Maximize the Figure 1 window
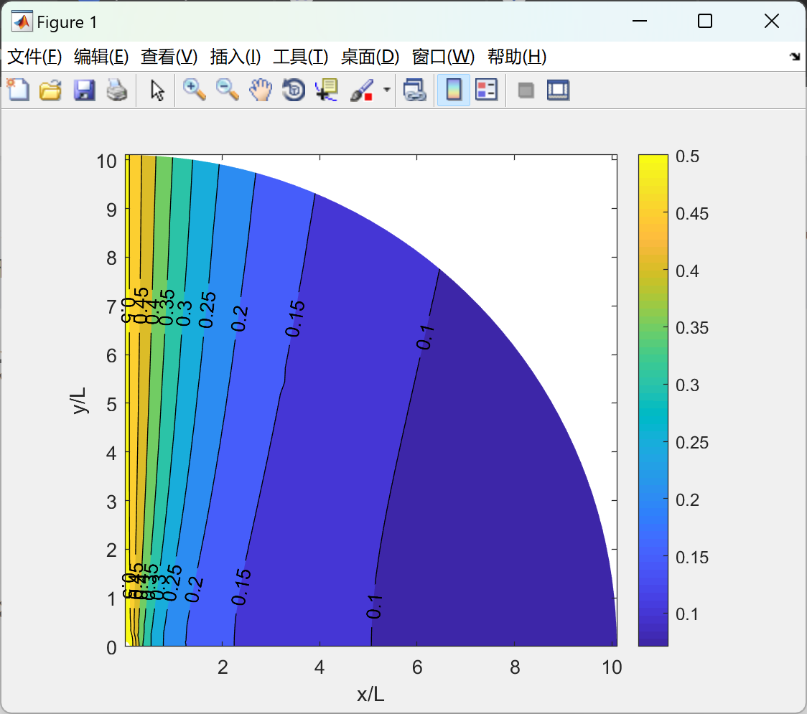The height and width of the screenshot is (714, 807). click(704, 21)
